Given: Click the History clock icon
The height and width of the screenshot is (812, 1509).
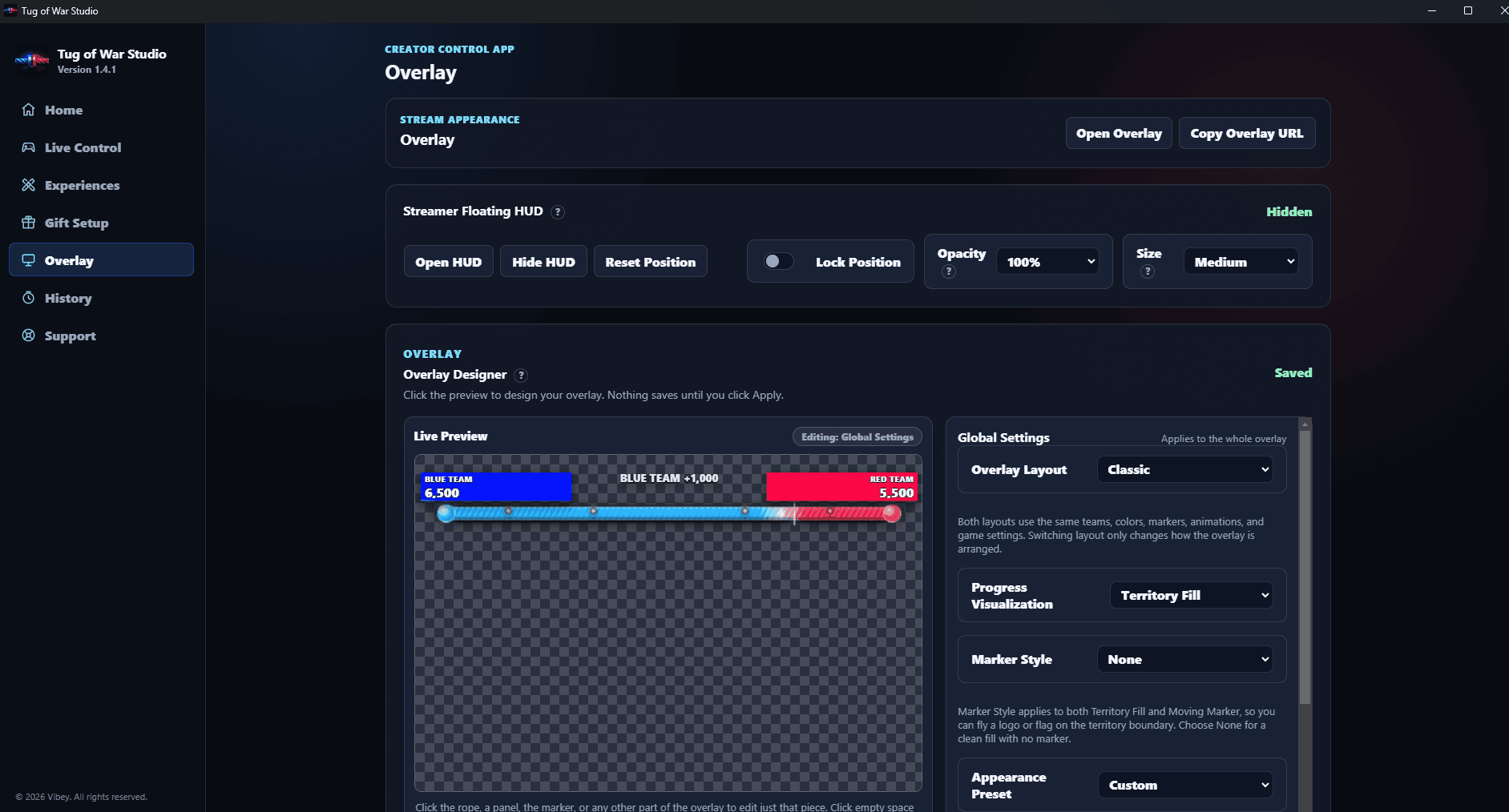Looking at the screenshot, I should pos(28,298).
